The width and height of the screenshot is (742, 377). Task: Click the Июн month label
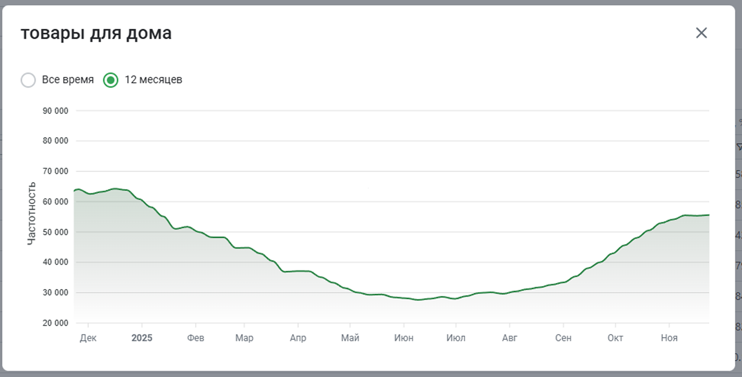pos(403,338)
